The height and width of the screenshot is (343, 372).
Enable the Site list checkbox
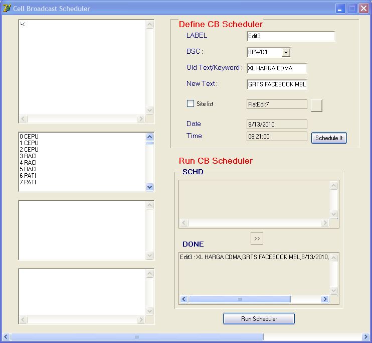coord(191,103)
